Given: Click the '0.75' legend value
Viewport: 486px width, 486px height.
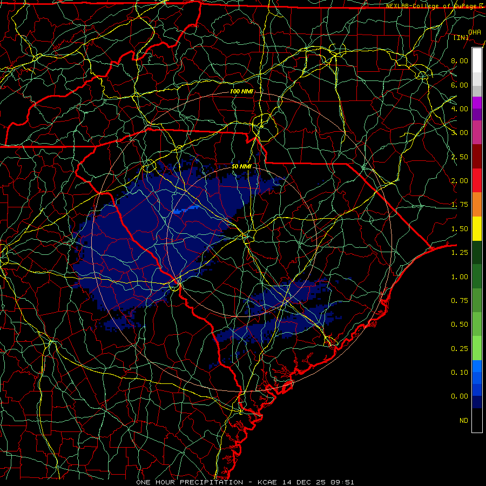Looking at the screenshot, I should (460, 301).
